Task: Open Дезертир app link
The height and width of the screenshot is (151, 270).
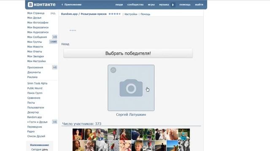Action: pyautogui.click(x=33, y=112)
